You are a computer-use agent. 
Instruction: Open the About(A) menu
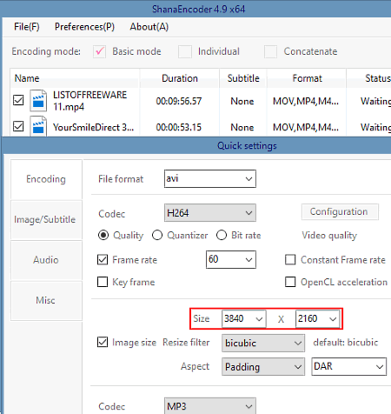click(149, 27)
